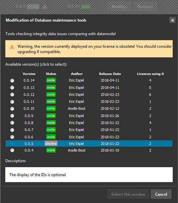Select radio button for version 0.0.14

[x=12, y=81]
